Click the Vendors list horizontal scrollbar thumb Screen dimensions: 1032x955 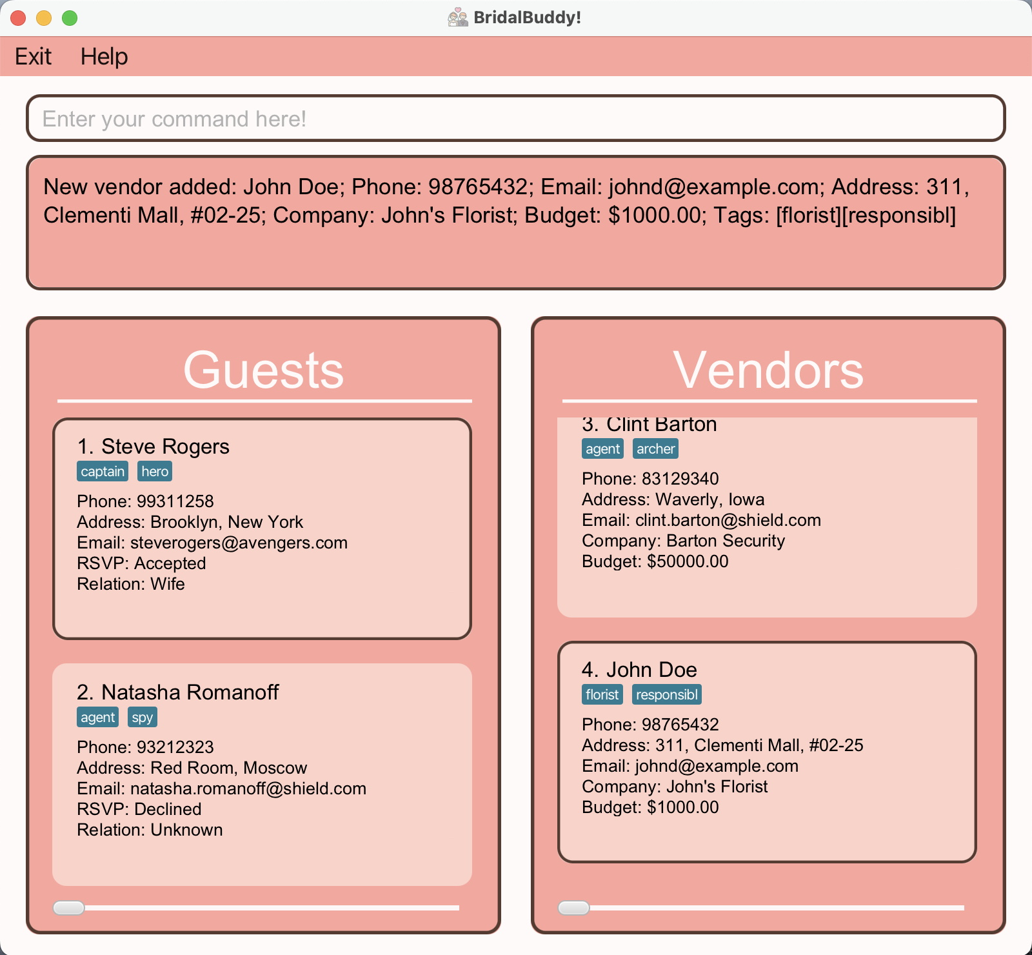click(574, 908)
